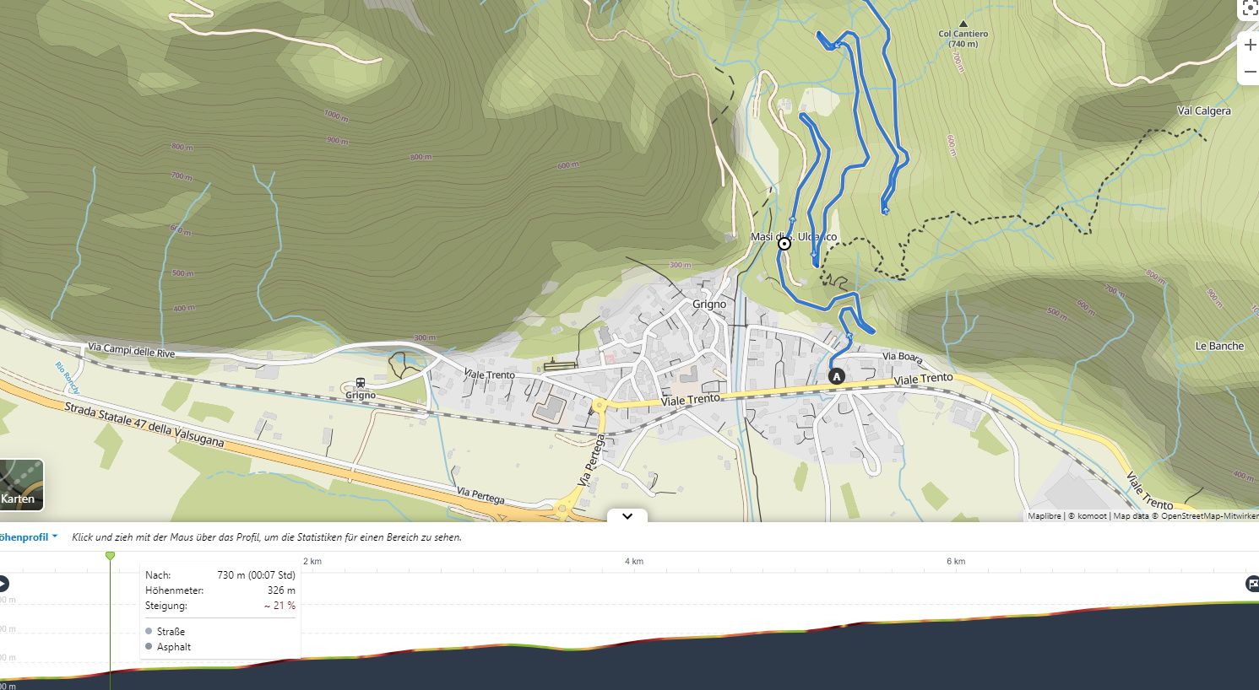This screenshot has height=690, width=1259.
Task: Open the Maplibre attribution link
Action: 1044,516
